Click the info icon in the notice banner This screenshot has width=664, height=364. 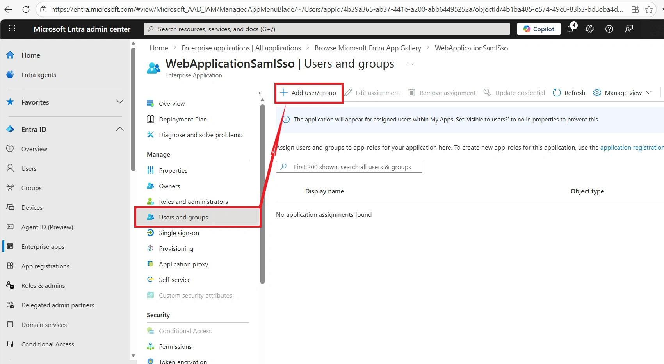pyautogui.click(x=286, y=120)
